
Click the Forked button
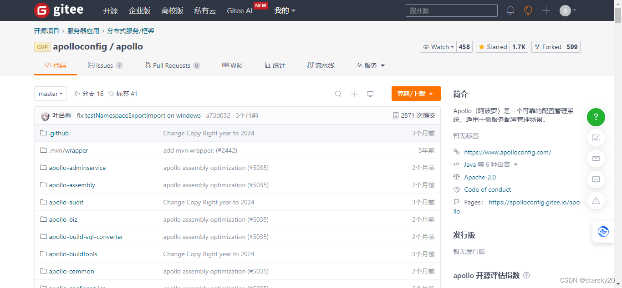point(548,47)
